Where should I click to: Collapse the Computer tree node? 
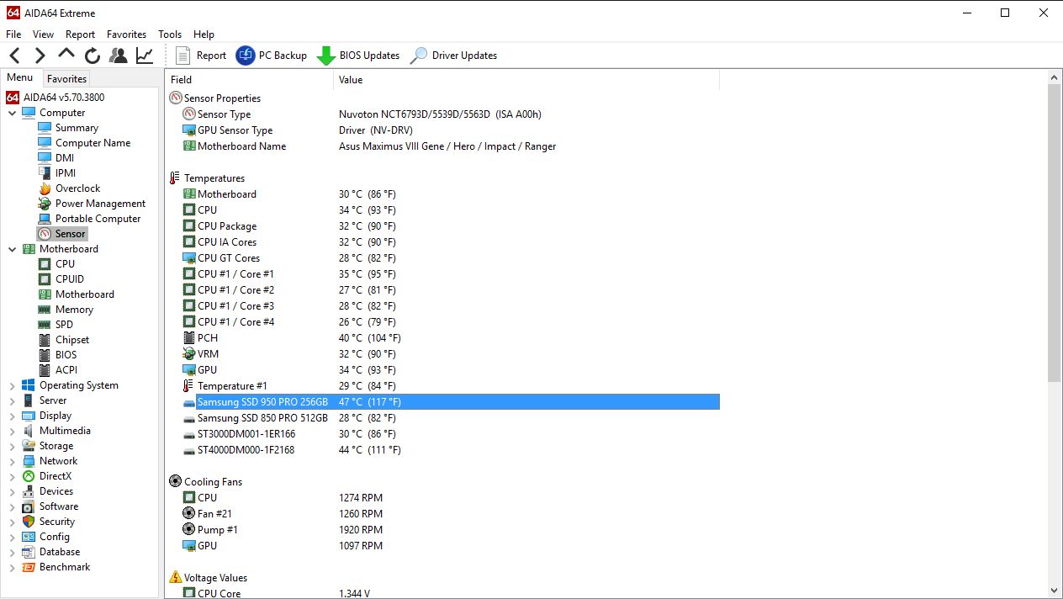point(12,113)
